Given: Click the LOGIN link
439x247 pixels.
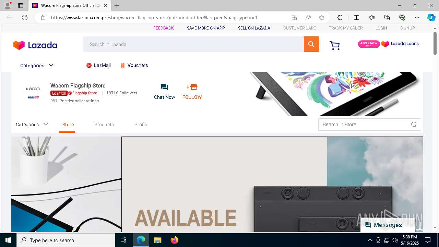Looking at the screenshot, I should click(x=381, y=28).
